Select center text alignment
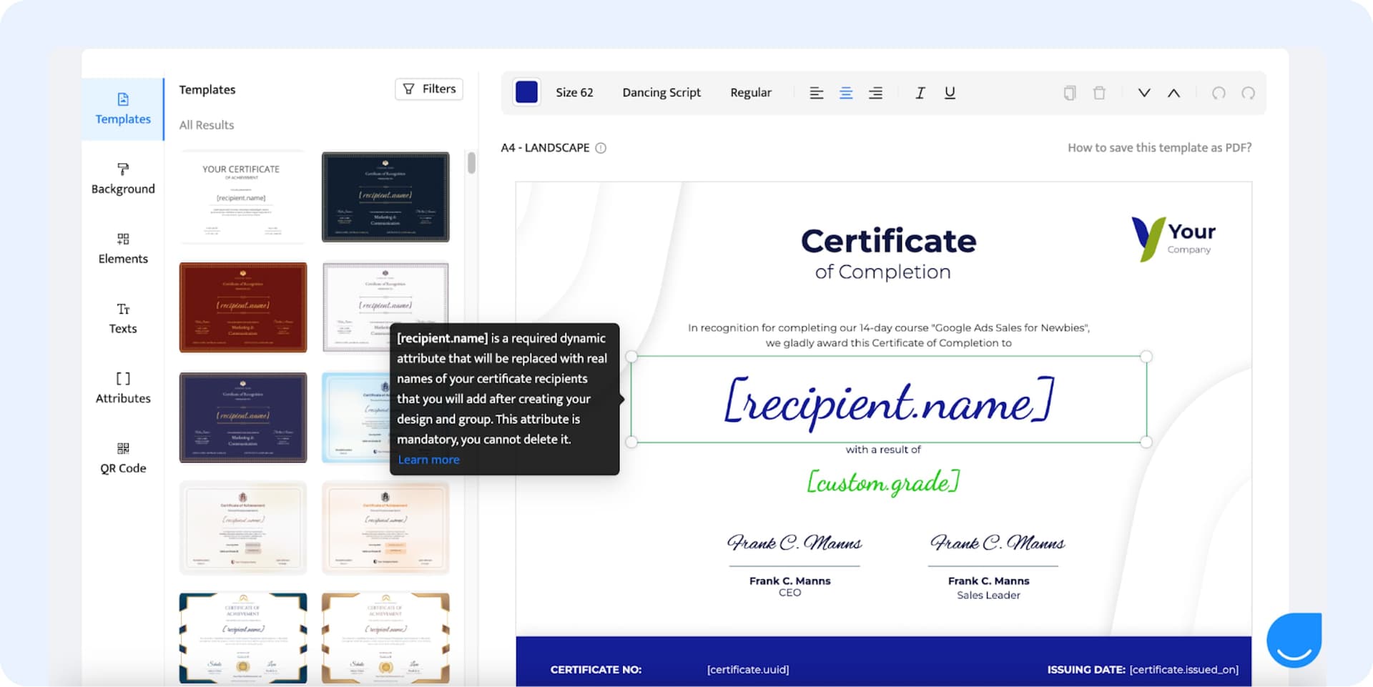The height and width of the screenshot is (687, 1373). [846, 93]
